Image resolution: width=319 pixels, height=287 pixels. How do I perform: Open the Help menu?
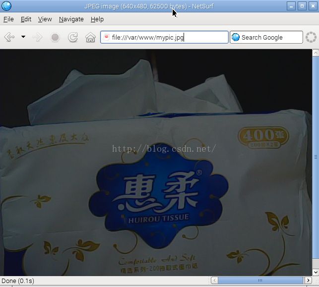[x=97, y=19]
